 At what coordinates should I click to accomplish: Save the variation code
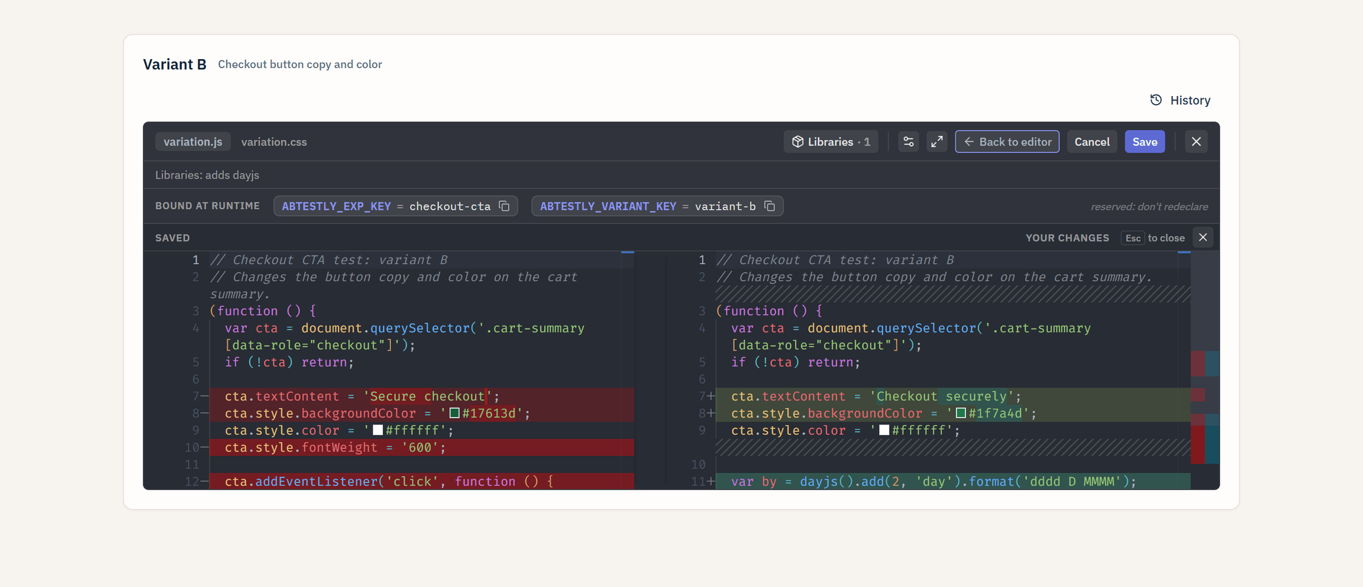(1144, 141)
